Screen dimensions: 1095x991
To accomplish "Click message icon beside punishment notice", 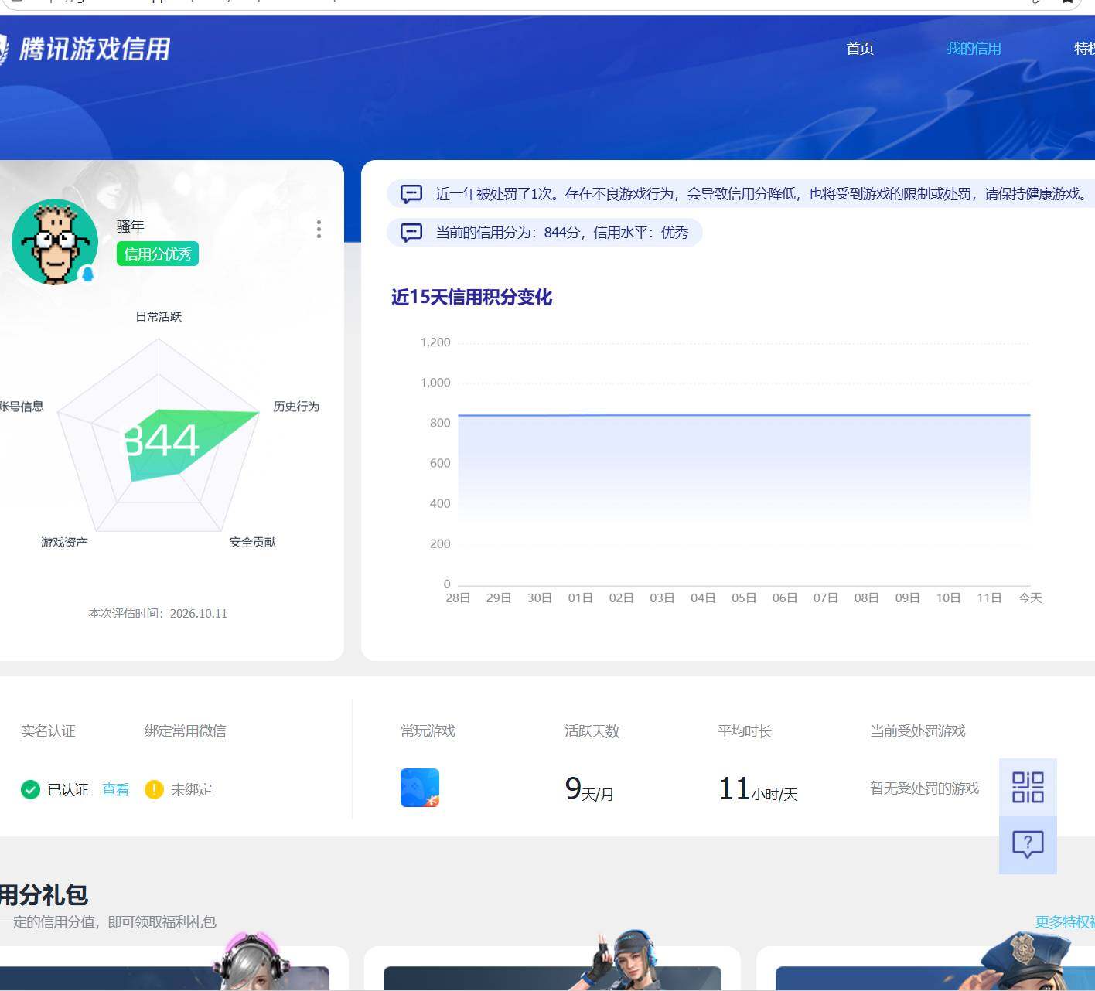I will click(x=411, y=194).
